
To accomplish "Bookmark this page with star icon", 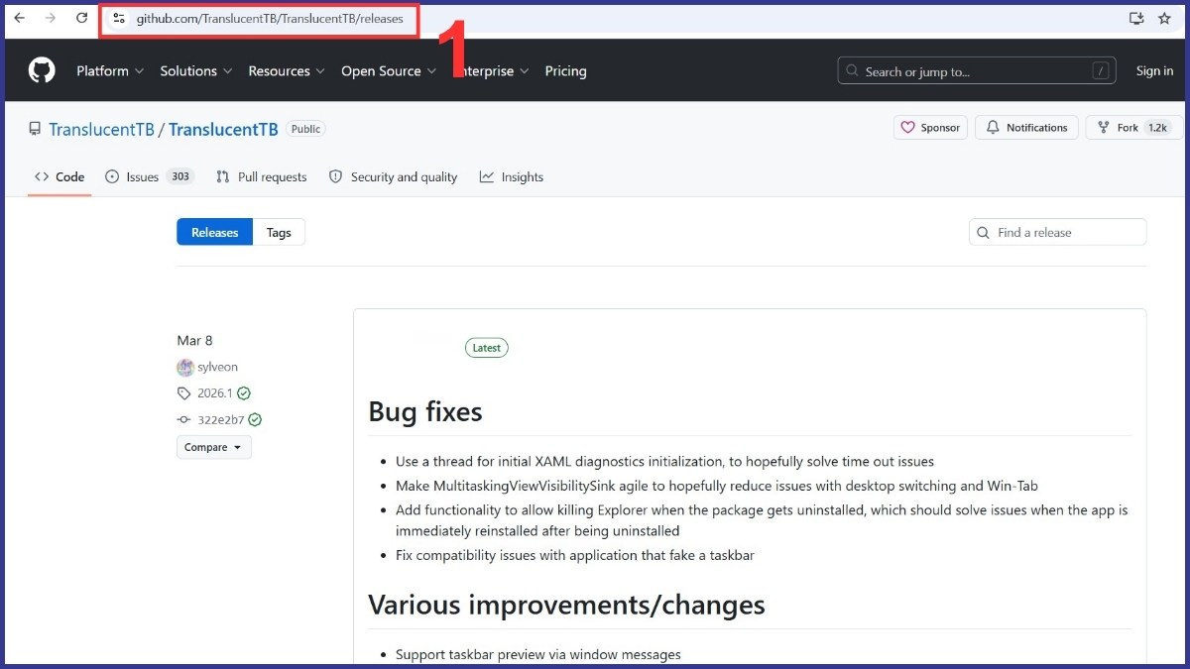I will [1164, 18].
